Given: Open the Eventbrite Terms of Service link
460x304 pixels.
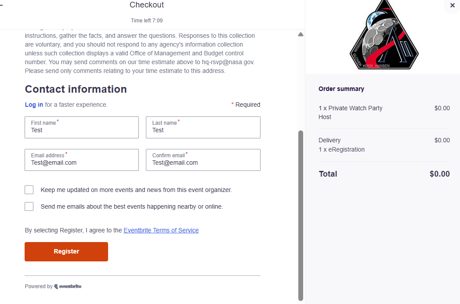Looking at the screenshot, I should 161,230.
